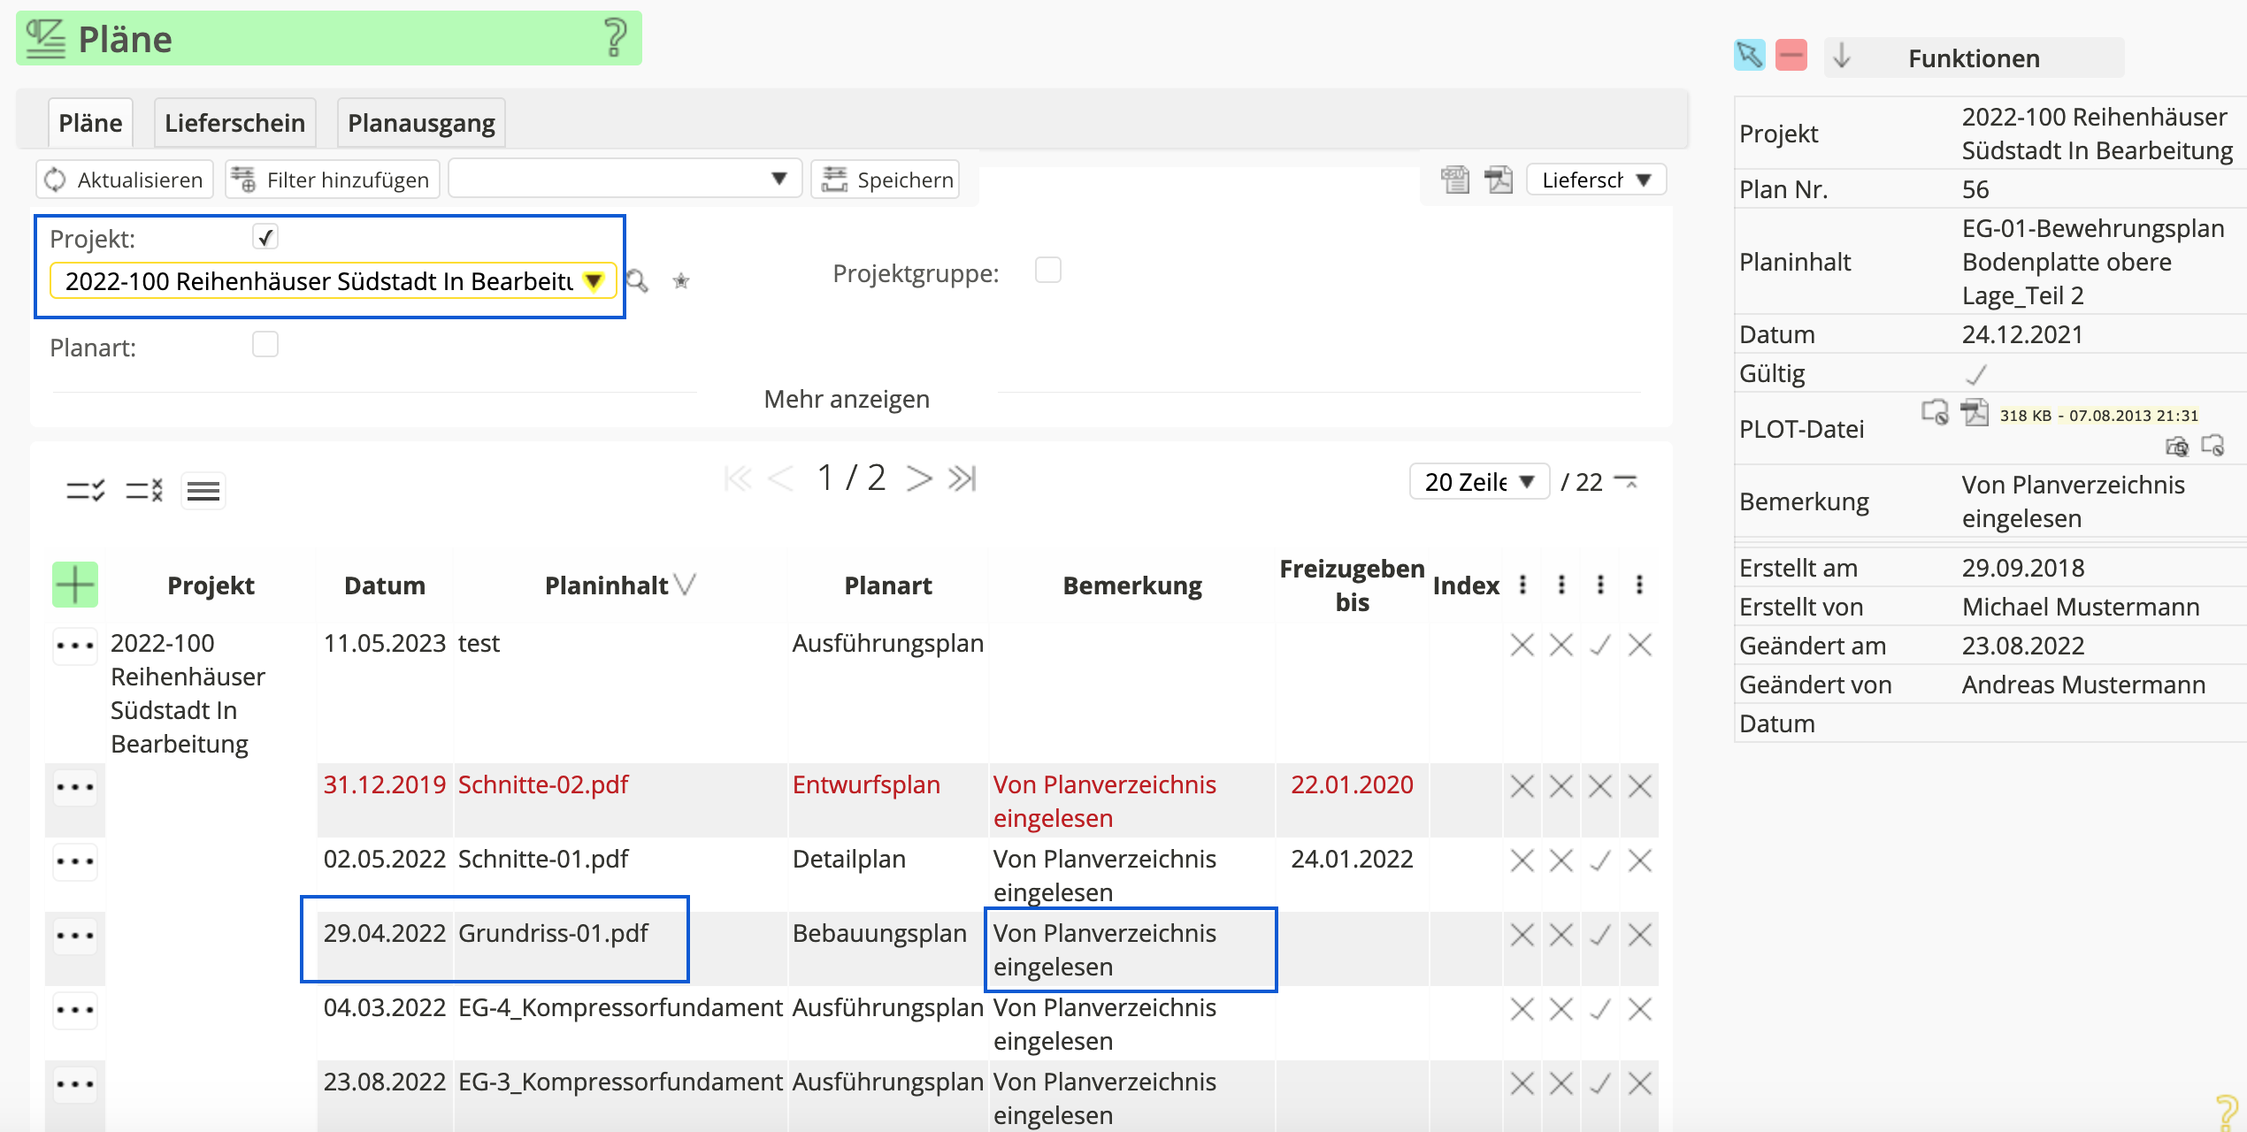
Task: Click the red minus icon beside Funktionen
Action: click(x=1791, y=57)
